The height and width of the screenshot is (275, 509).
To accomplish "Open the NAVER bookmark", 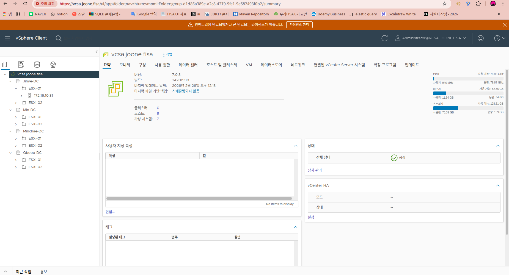I will (37, 14).
